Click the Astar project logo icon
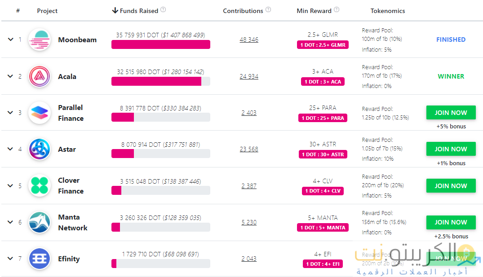 pos(40,149)
